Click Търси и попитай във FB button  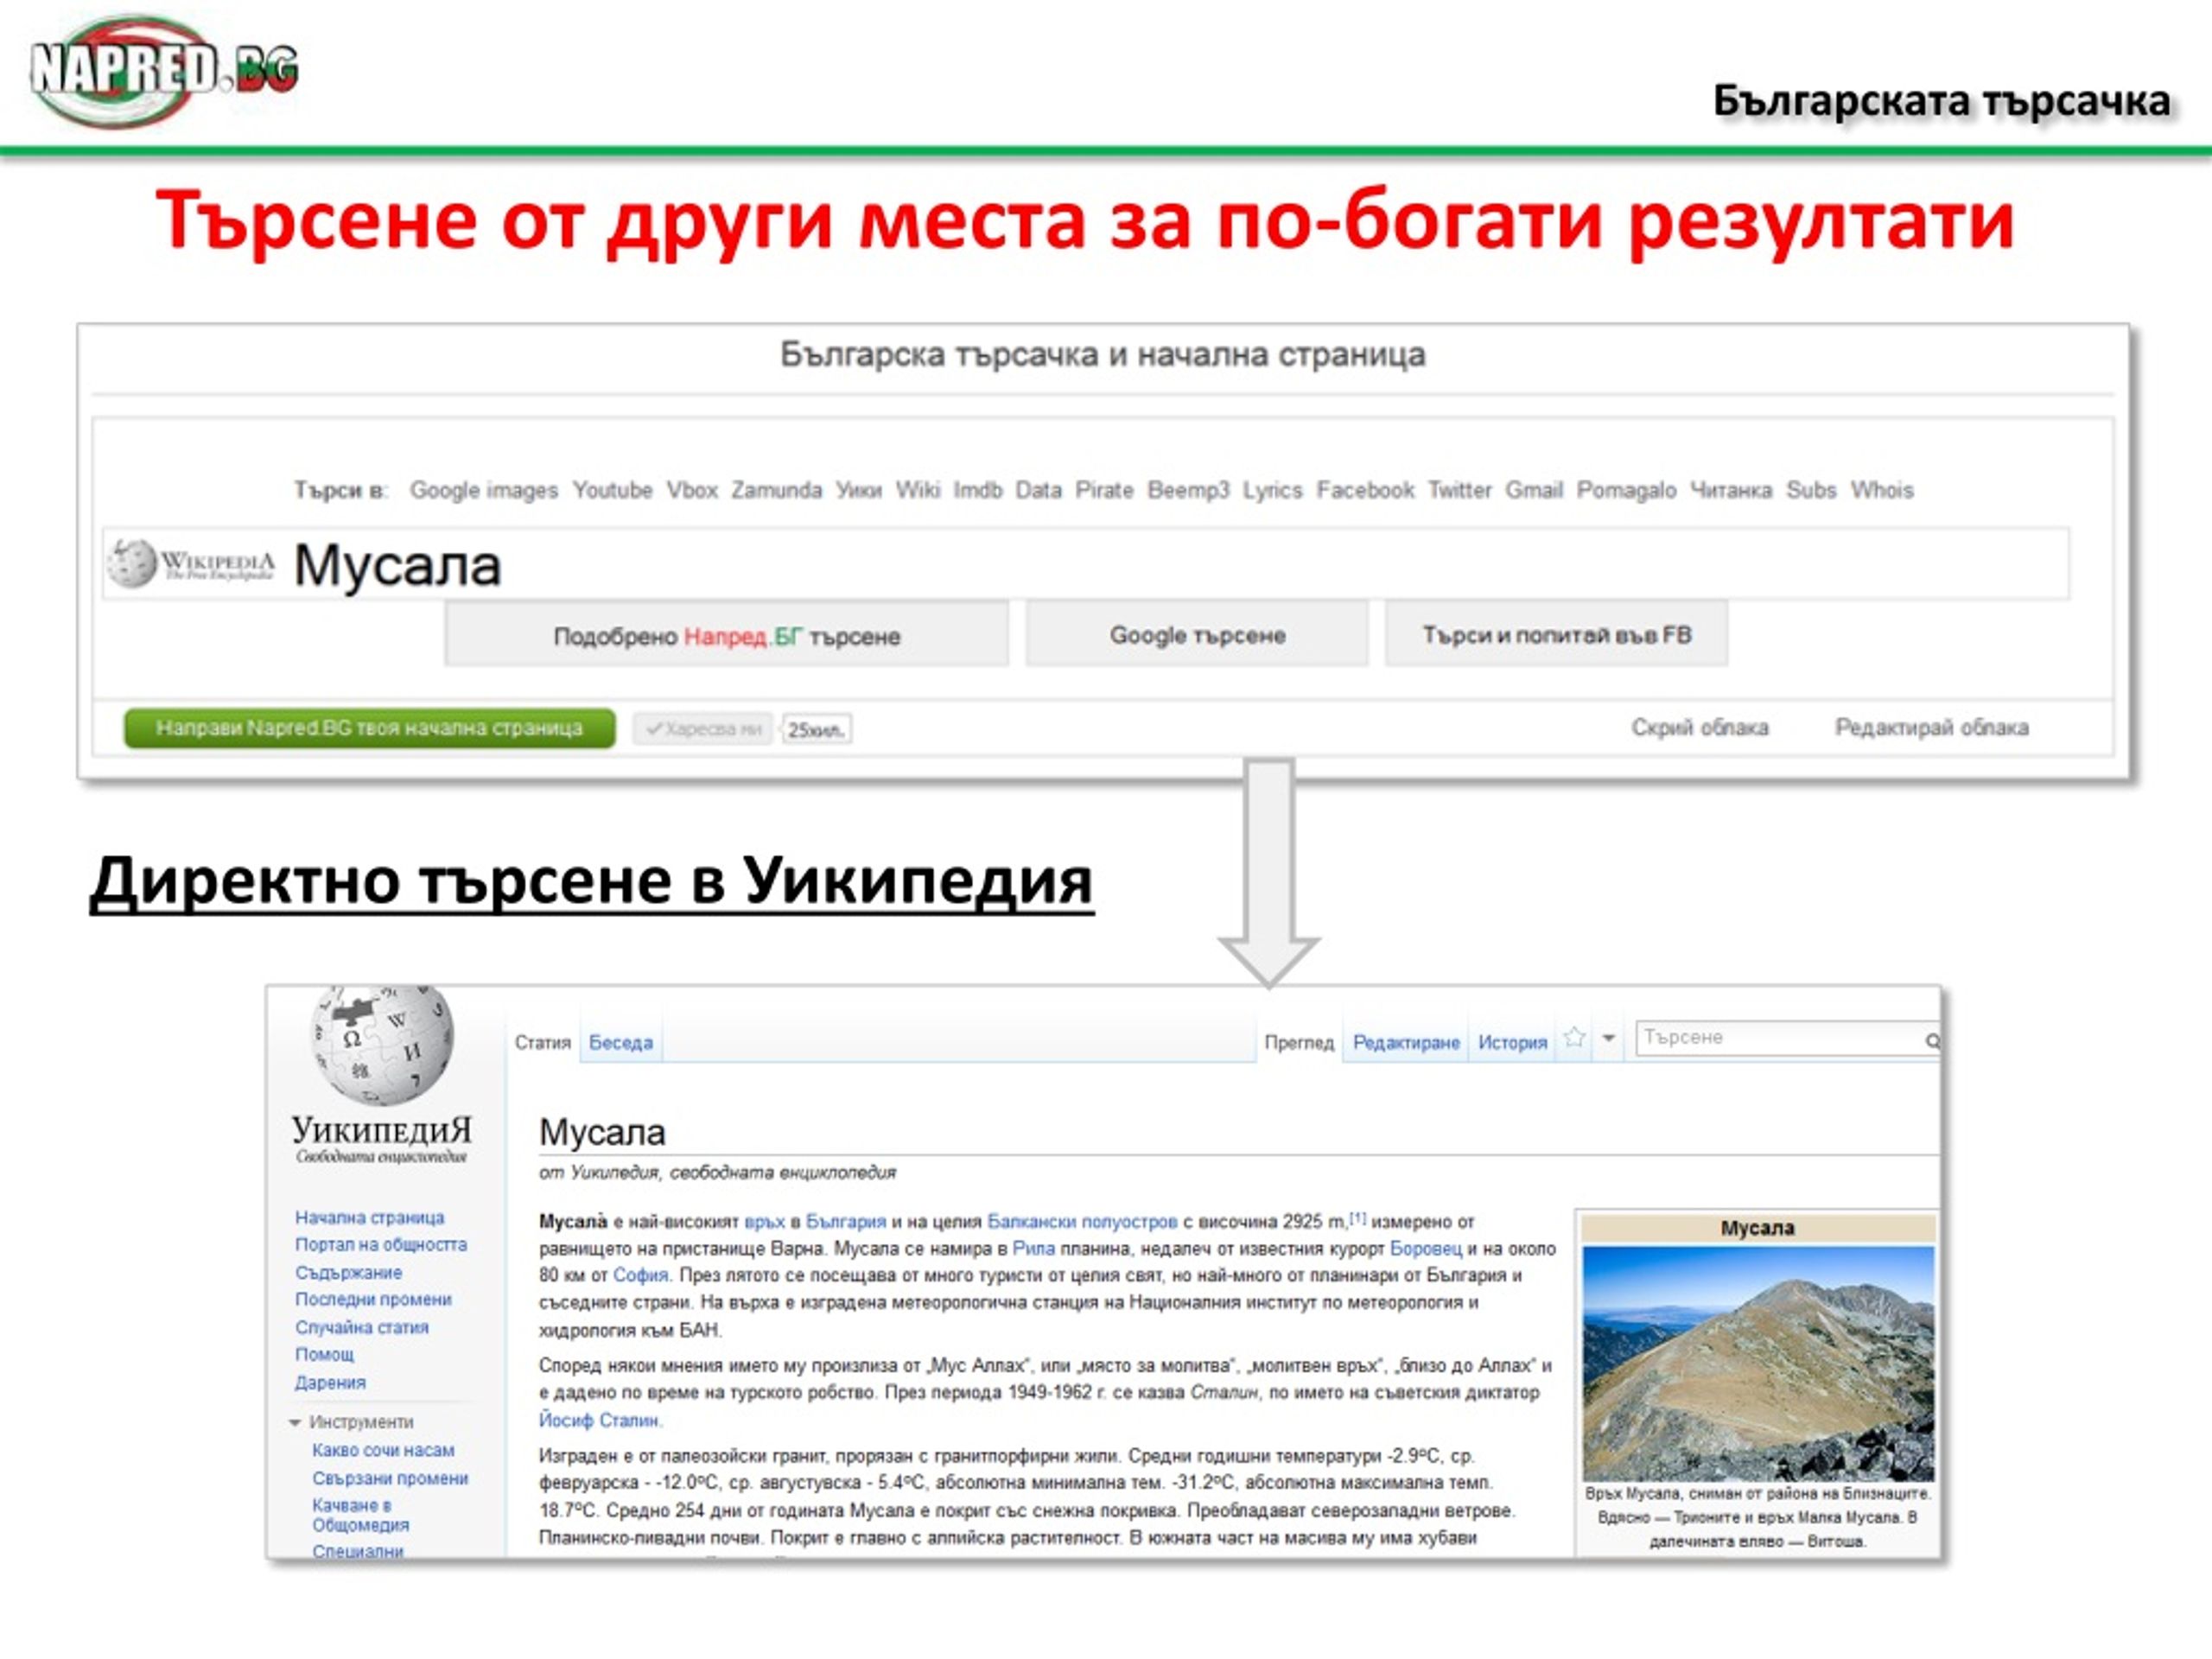click(x=1556, y=634)
